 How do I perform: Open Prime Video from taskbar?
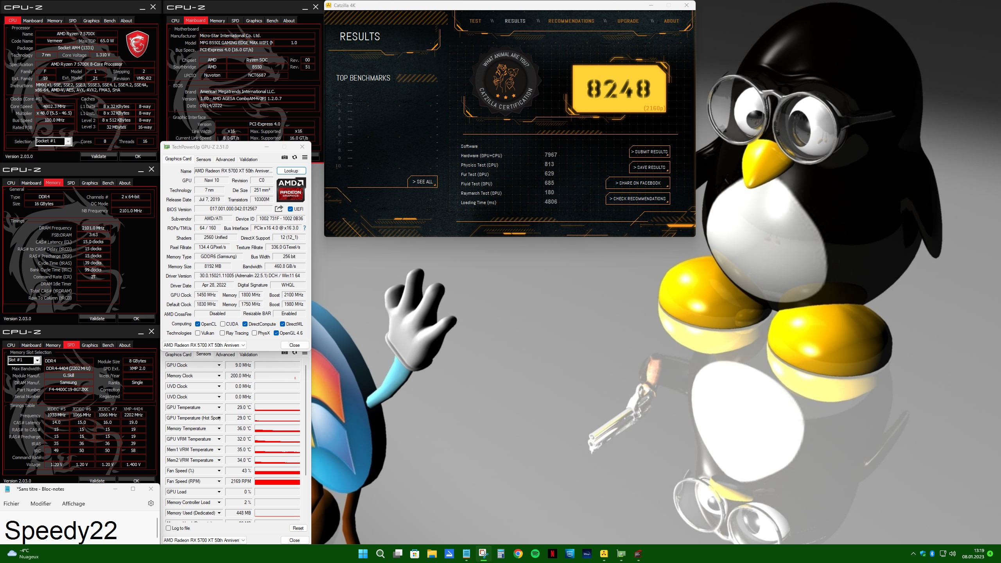coord(570,554)
